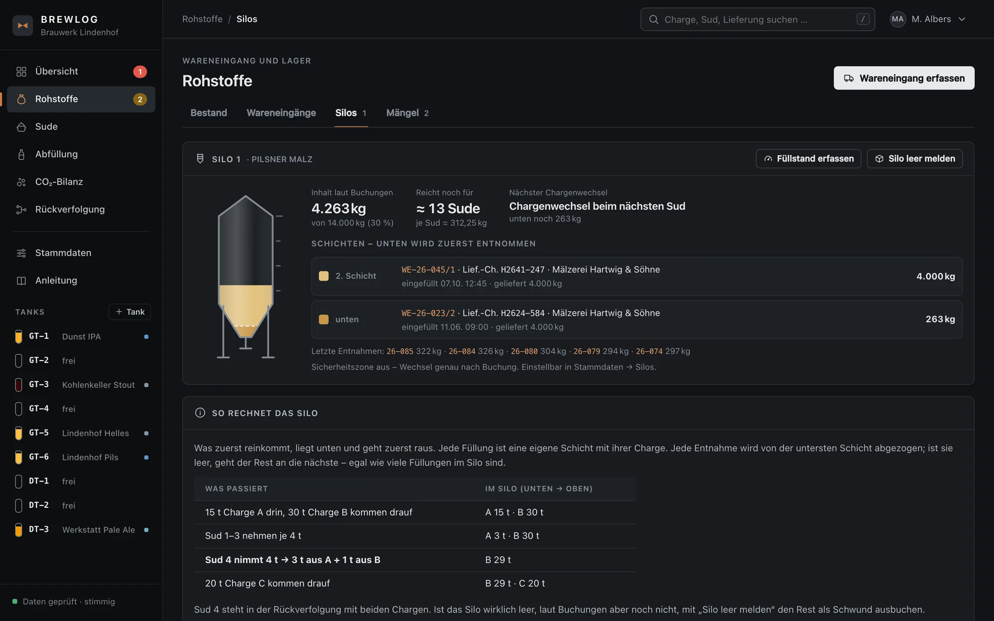
Task: Click Silo leer melden button
Action: click(915, 159)
